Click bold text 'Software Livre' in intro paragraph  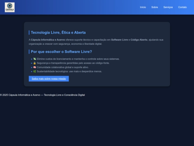pyautogui.click(x=120, y=40)
